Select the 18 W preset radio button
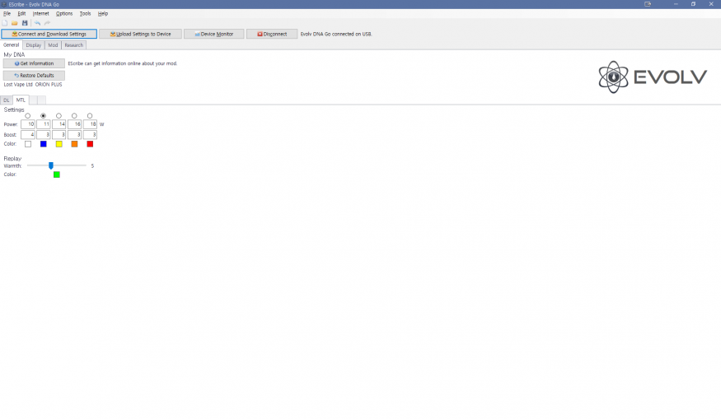Image resolution: width=721 pixels, height=419 pixels. point(90,116)
